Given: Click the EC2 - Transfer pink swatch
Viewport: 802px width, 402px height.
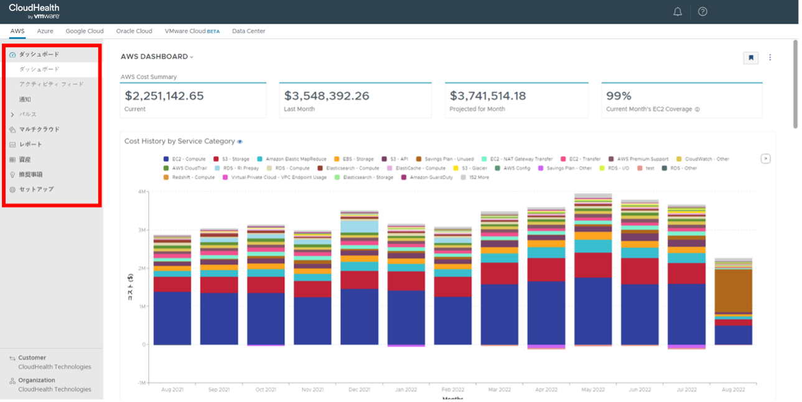Looking at the screenshot, I should tap(563, 159).
